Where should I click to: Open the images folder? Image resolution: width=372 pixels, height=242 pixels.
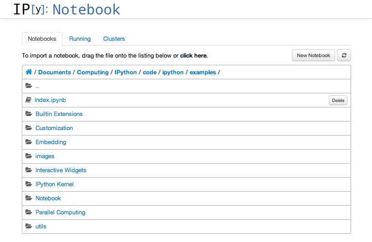pyautogui.click(x=45, y=156)
